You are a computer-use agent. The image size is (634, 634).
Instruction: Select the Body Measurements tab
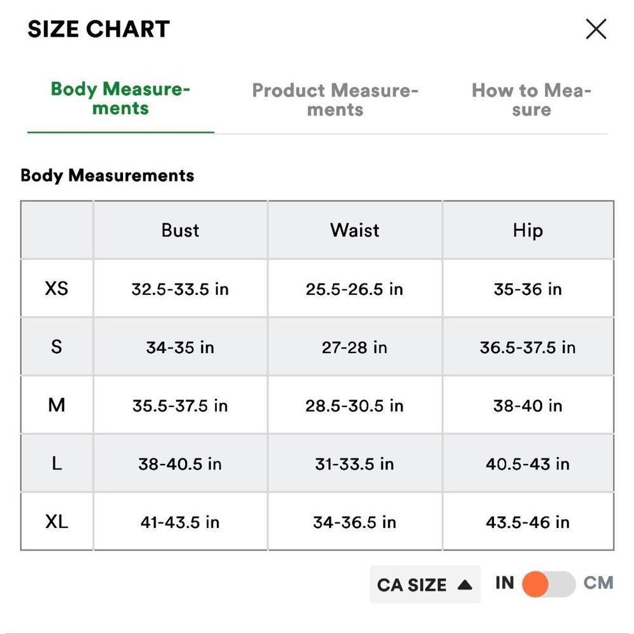click(x=120, y=98)
